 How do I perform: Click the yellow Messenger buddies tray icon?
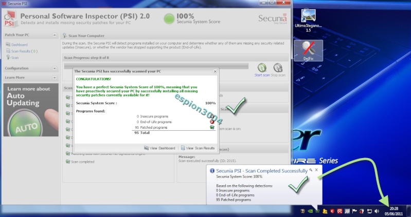pyautogui.click(x=325, y=211)
